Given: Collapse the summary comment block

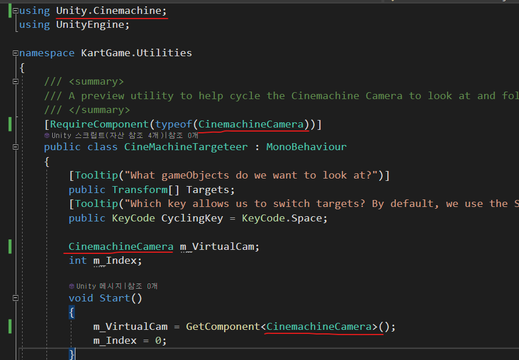Looking at the screenshot, I should (15, 81).
